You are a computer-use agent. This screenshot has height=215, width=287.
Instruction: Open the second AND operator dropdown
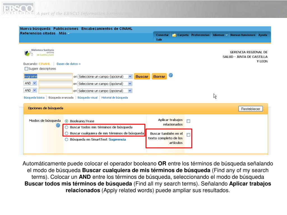pos(34,90)
